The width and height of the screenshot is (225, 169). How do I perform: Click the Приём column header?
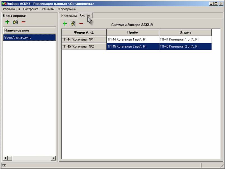click(x=133, y=32)
